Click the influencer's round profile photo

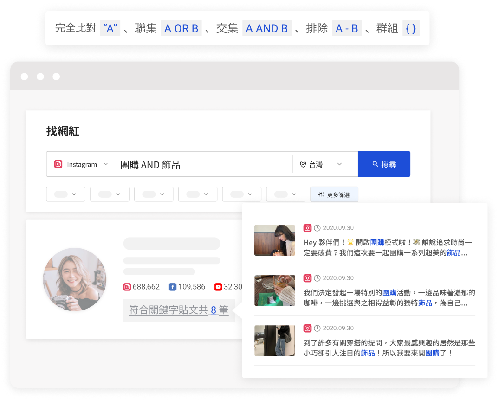click(75, 279)
